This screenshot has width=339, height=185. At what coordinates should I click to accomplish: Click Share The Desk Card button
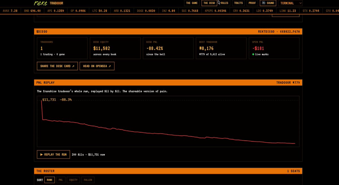pyautogui.click(x=57, y=66)
